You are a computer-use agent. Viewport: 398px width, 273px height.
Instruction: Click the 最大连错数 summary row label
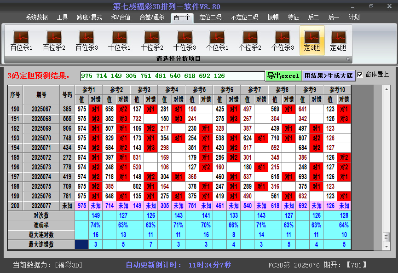(x=41, y=244)
